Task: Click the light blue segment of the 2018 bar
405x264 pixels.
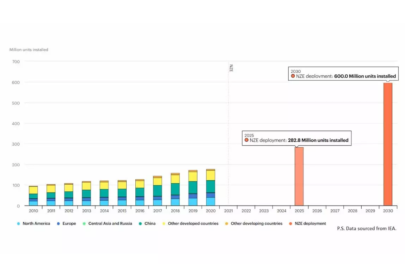Action: (x=175, y=202)
